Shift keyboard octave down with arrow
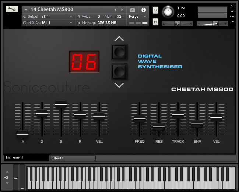Viewport: 239px width, 192px height. coord(7,183)
